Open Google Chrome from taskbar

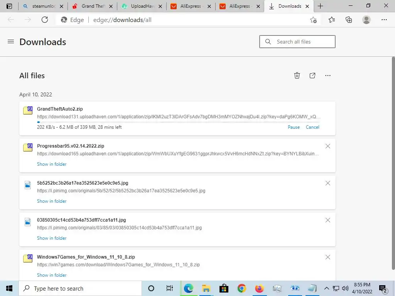click(241, 288)
